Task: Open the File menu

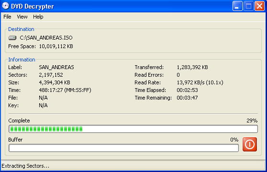Action: point(7,17)
